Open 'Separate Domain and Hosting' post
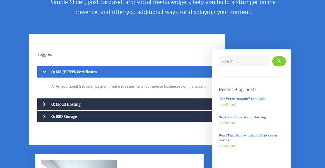 click(242, 117)
